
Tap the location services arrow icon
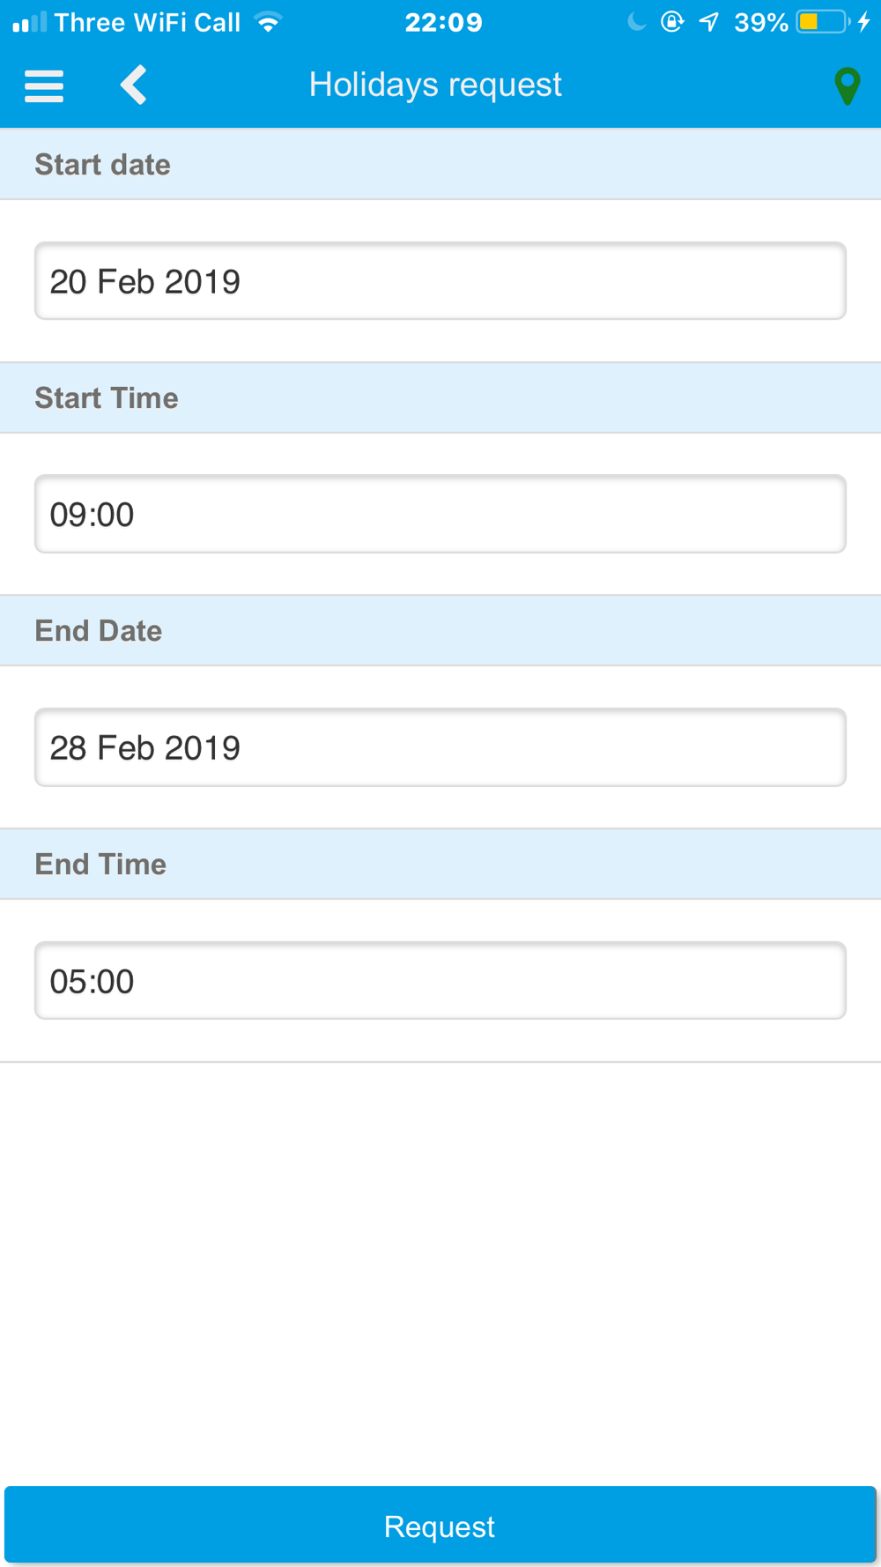pos(709,22)
